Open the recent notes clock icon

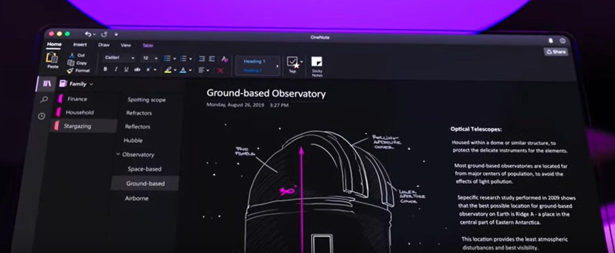pyautogui.click(x=42, y=116)
